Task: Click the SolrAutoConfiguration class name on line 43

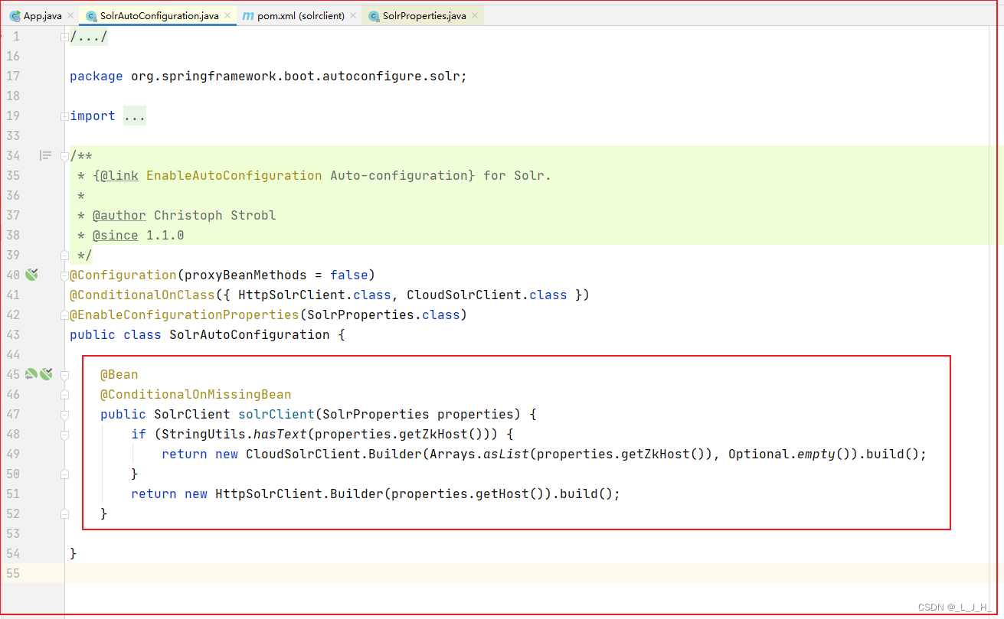Action: 250,334
